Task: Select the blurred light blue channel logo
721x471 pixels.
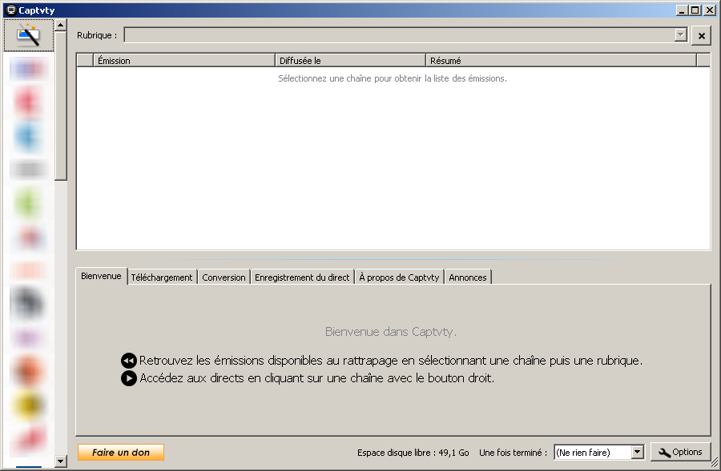Action: pos(28,137)
